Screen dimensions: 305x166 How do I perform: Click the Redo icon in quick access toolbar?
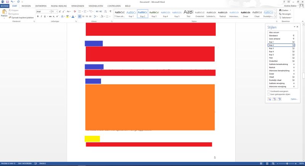[18, 2]
